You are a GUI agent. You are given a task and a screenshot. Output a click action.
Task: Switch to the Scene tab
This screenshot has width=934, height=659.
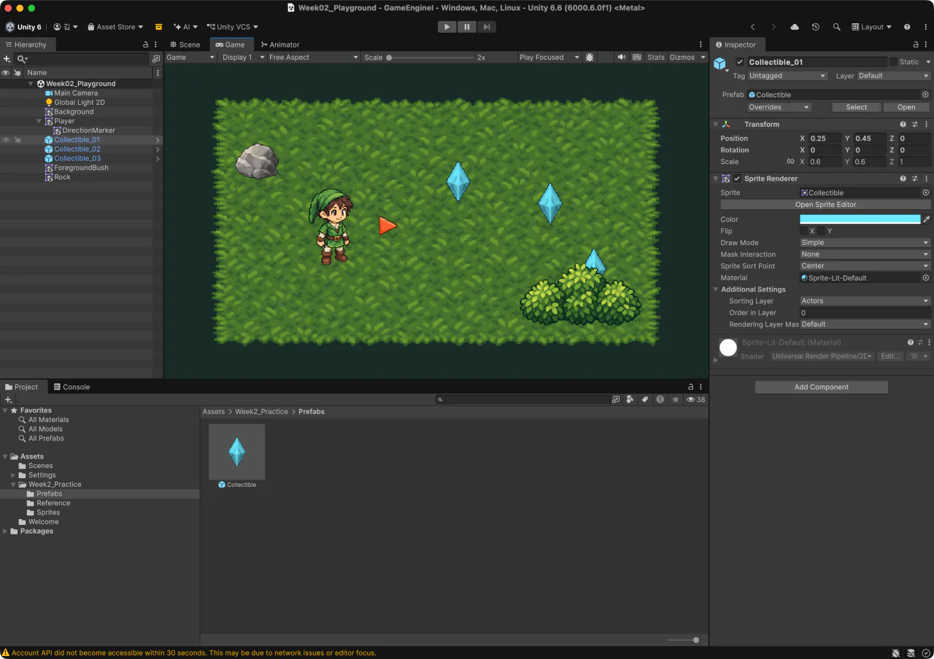pos(185,44)
